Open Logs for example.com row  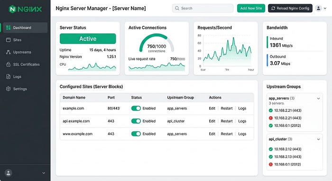point(242,108)
